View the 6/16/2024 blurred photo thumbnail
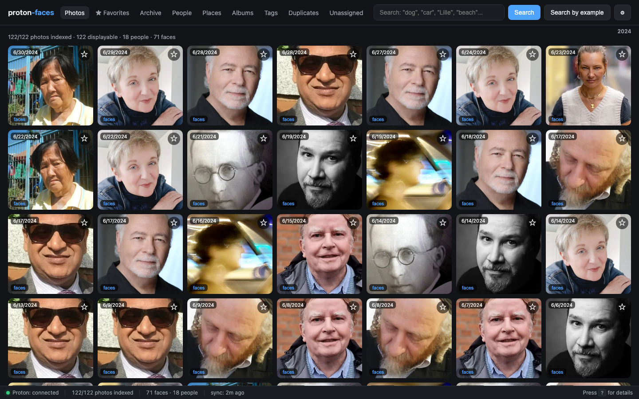The height and width of the screenshot is (399, 639). tap(230, 254)
